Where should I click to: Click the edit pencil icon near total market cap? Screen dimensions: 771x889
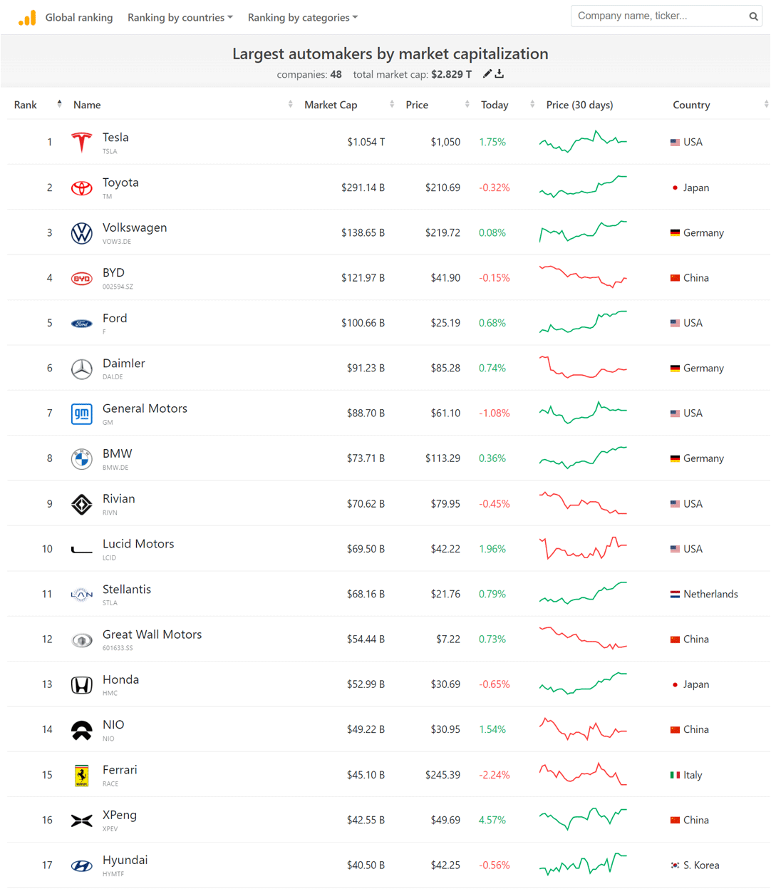(x=487, y=74)
